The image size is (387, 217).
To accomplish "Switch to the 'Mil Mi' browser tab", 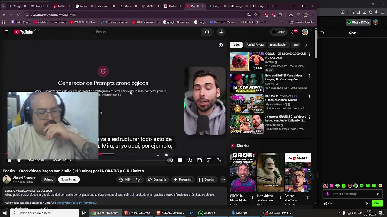I will coord(61,6).
